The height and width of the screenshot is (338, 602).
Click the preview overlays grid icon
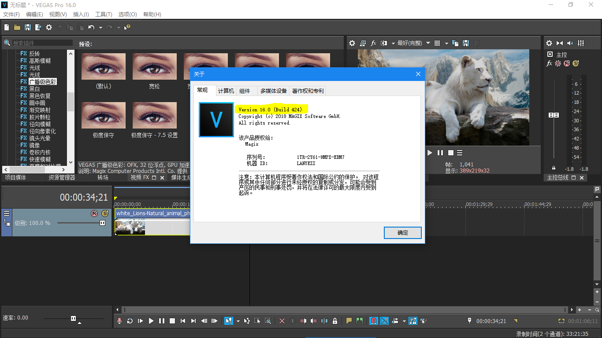437,43
